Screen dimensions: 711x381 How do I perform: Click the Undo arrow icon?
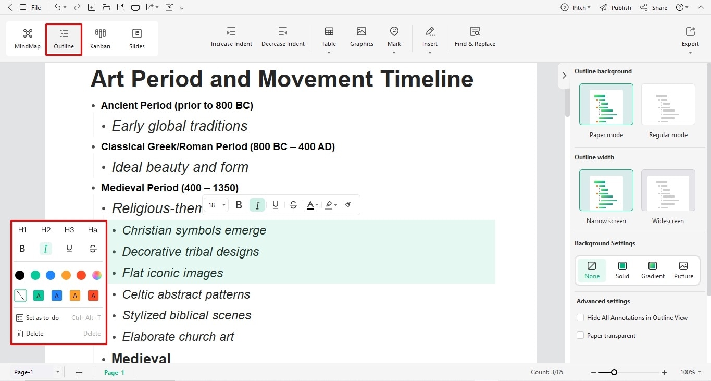[x=57, y=7]
